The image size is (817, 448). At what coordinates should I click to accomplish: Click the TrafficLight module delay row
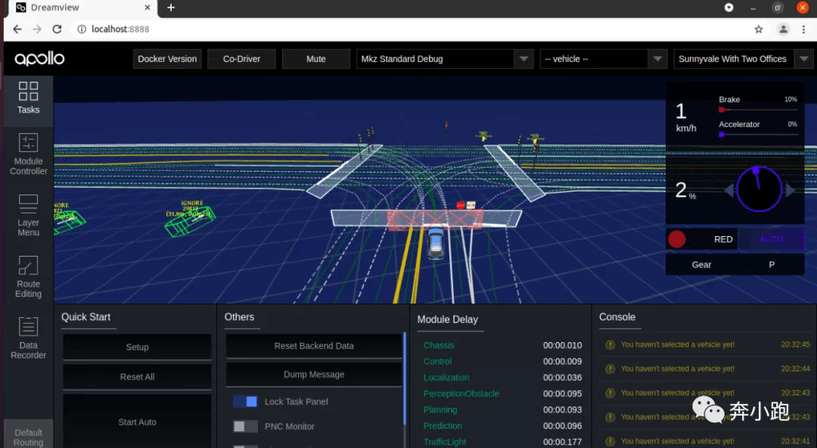click(x=502, y=442)
